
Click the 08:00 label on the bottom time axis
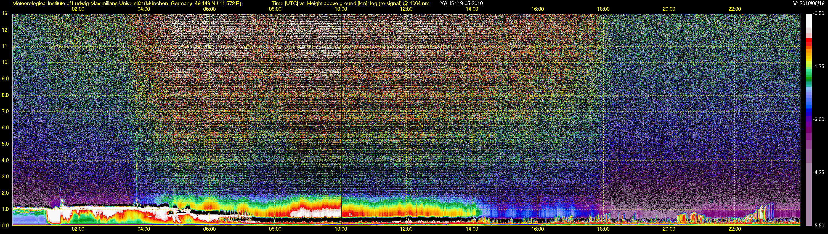click(275, 229)
